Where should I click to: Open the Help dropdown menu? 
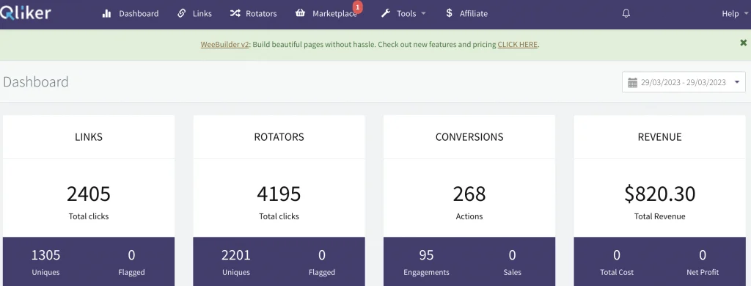[734, 14]
